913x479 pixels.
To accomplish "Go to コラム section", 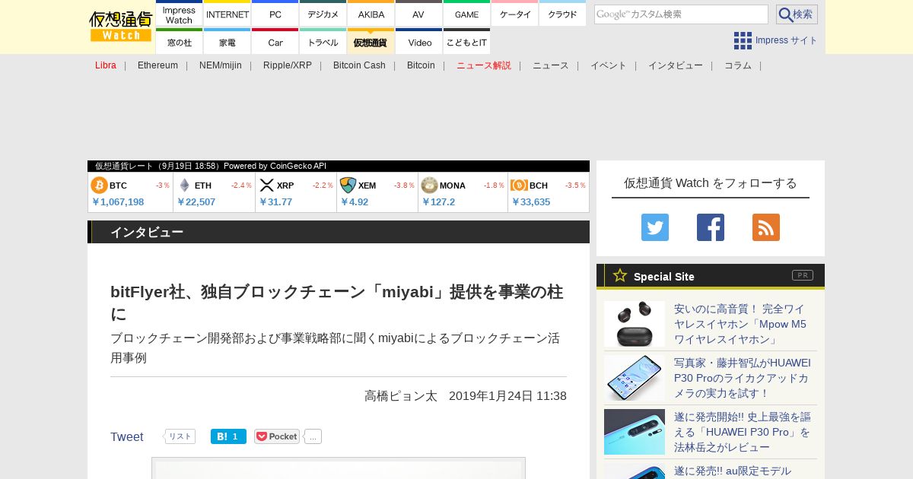I will (738, 65).
